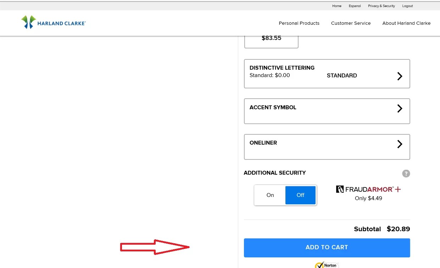Image resolution: width=440 pixels, height=268 pixels.
Task: Click the Standard: $0.00 text
Action: (x=269, y=75)
